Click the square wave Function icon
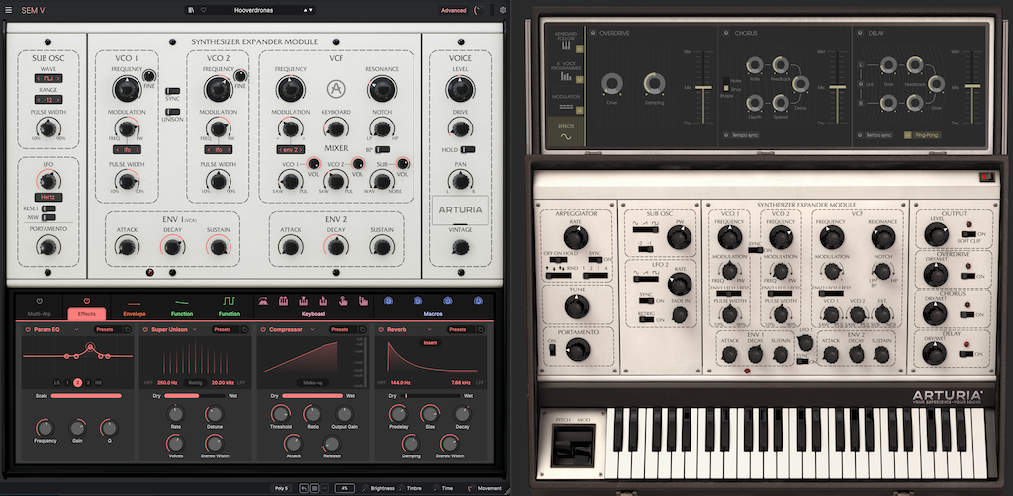Screen dimensions: 1013x496 230,301
